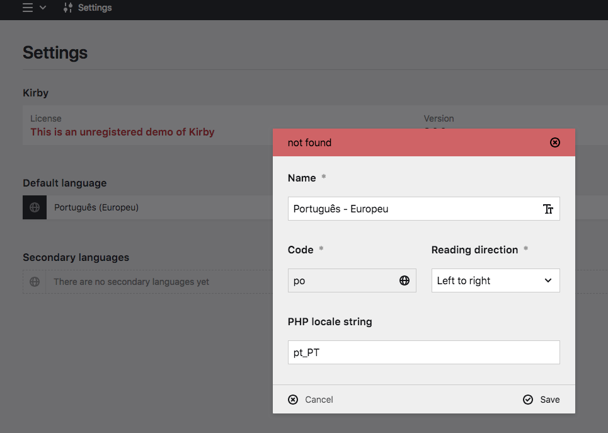Click Settings in the top navigation bar
Viewport: 608px width, 433px height.
95,8
